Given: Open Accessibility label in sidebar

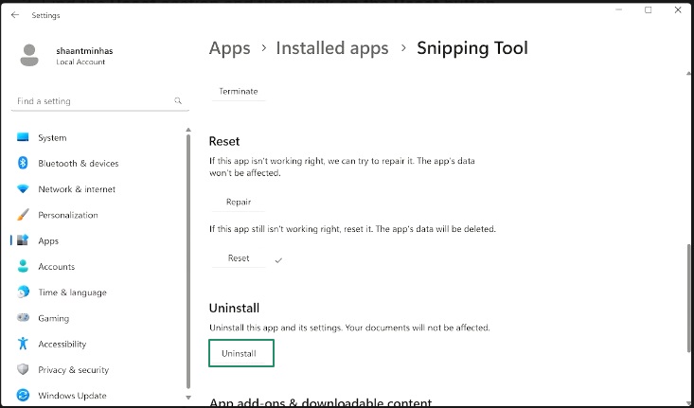Looking at the screenshot, I should 62,344.
